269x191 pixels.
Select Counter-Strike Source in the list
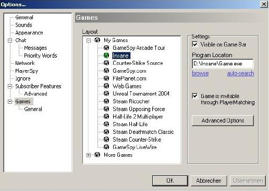138,63
